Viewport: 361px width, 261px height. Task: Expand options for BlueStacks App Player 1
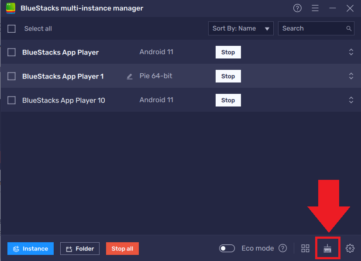click(351, 76)
